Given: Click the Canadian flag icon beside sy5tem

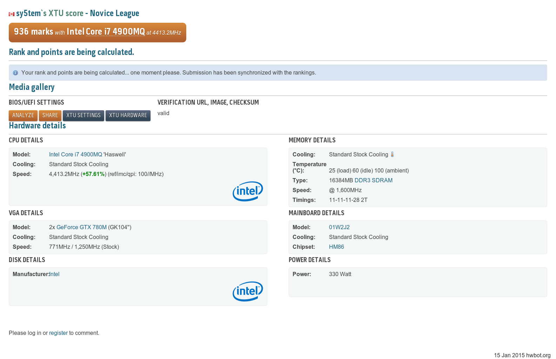Looking at the screenshot, I should [x=12, y=14].
